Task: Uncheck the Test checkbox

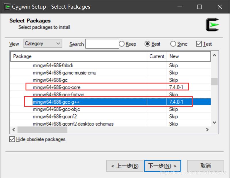Action: click(x=199, y=44)
